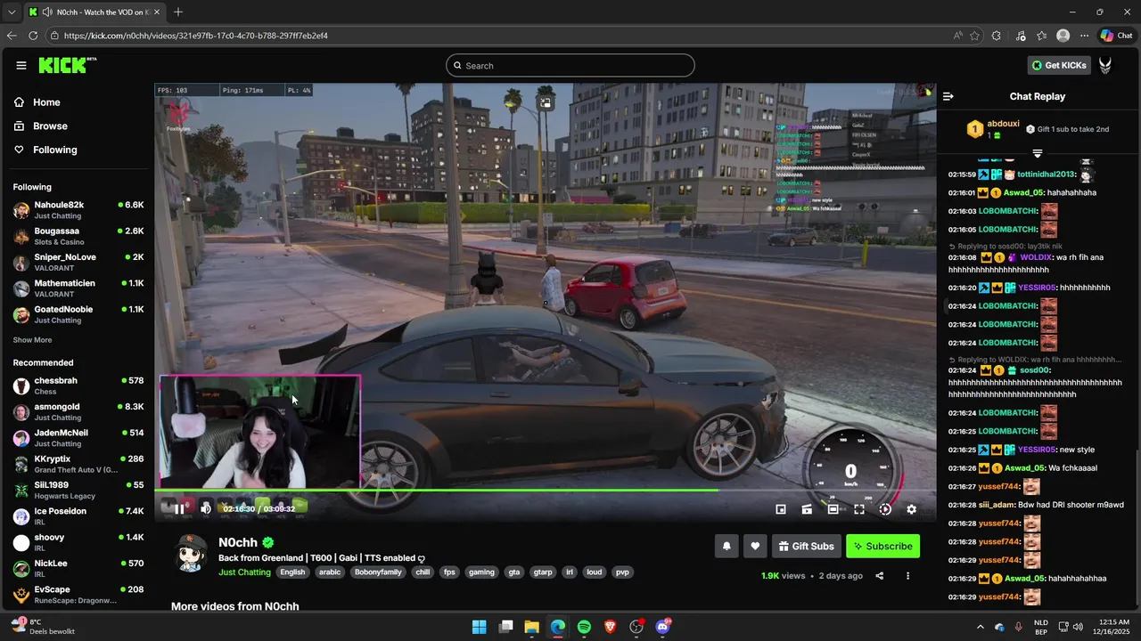Open Windows Start menu
The height and width of the screenshot is (641, 1141).
479,627
